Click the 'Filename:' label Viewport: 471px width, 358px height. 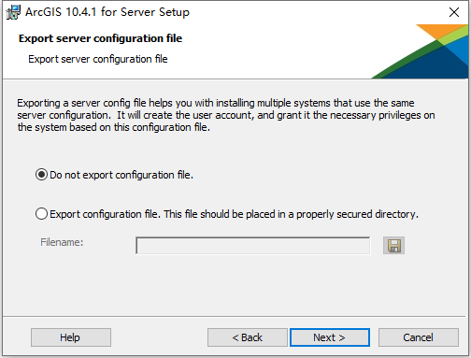pyautogui.click(x=62, y=242)
